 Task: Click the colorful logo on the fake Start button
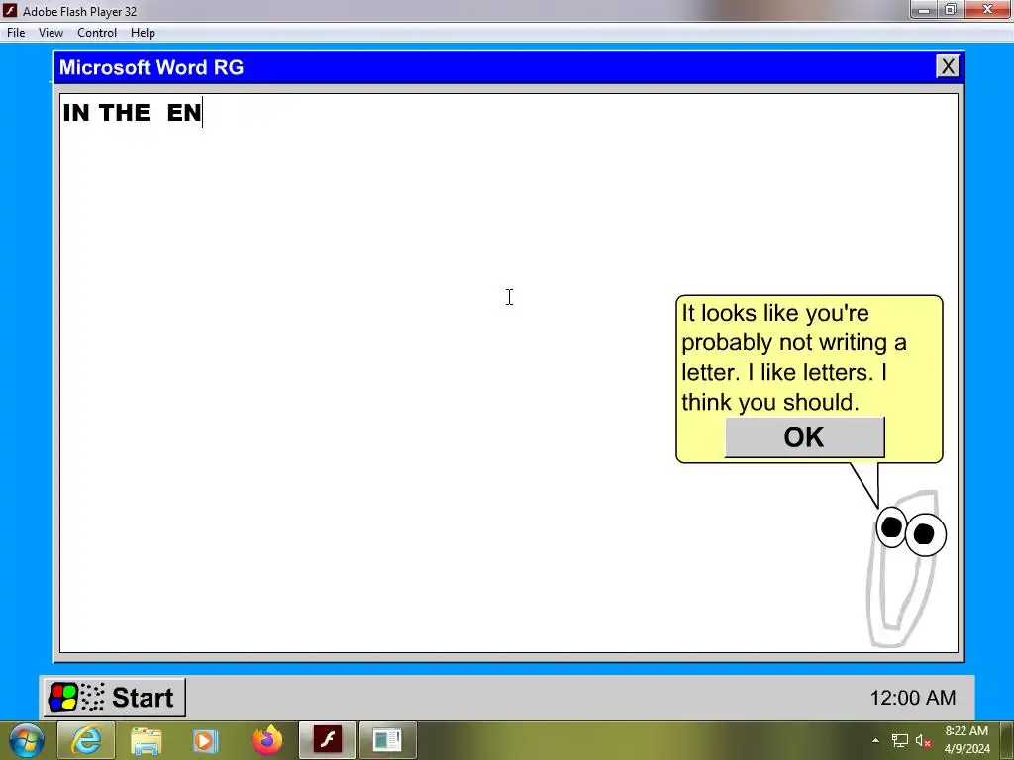tap(63, 698)
